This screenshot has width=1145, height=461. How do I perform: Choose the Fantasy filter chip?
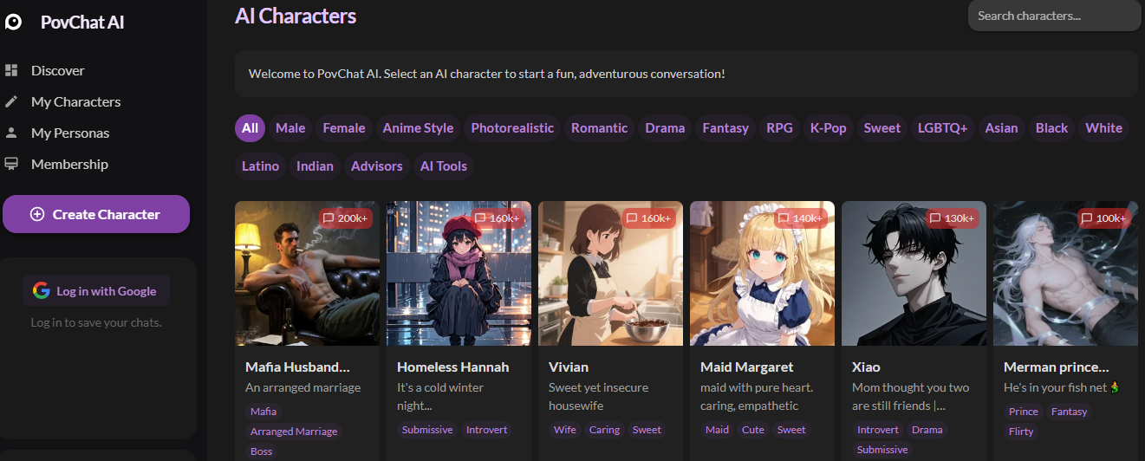pos(725,128)
